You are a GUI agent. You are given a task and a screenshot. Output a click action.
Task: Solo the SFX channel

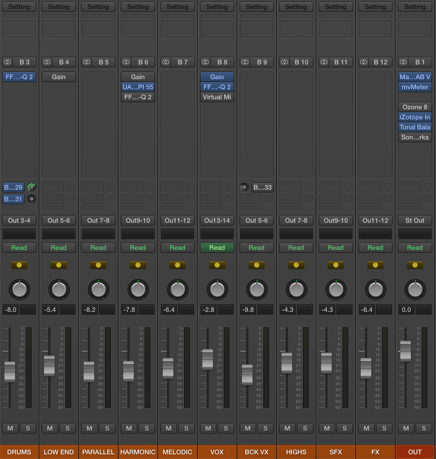coord(345,428)
